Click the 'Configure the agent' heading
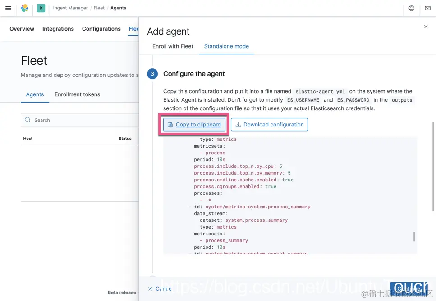 [194, 74]
